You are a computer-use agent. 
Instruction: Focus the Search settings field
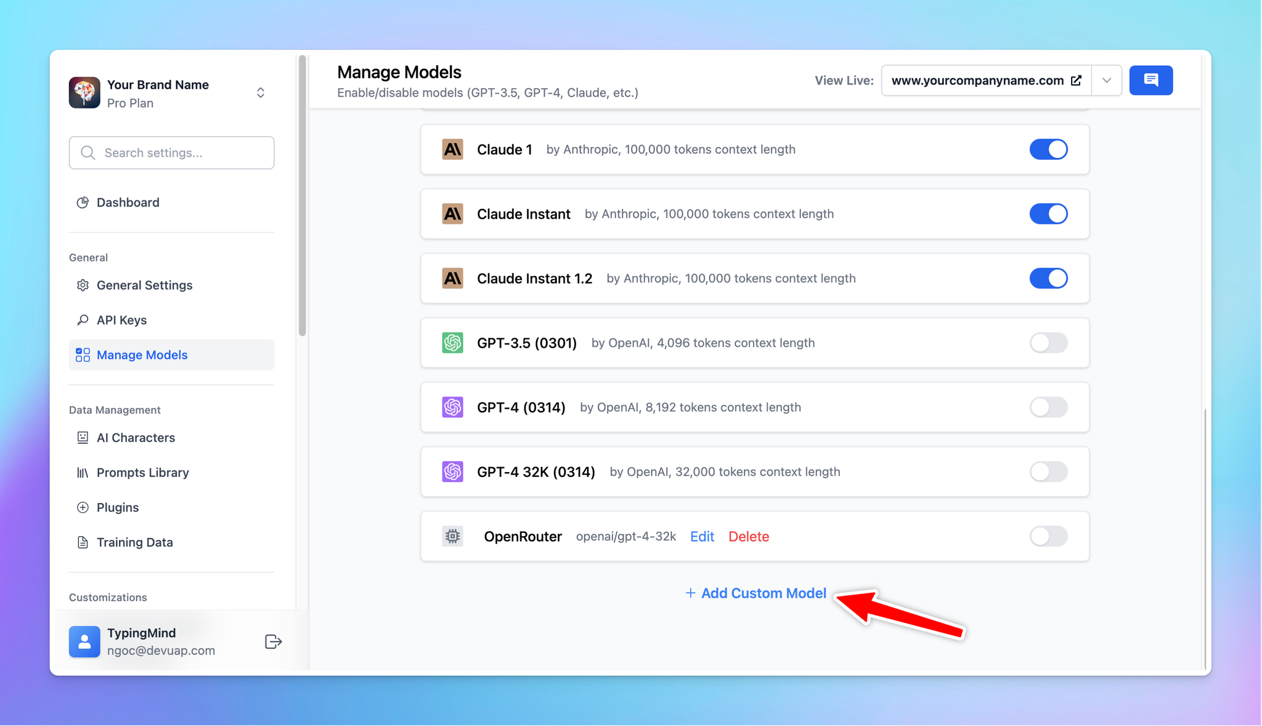171,153
